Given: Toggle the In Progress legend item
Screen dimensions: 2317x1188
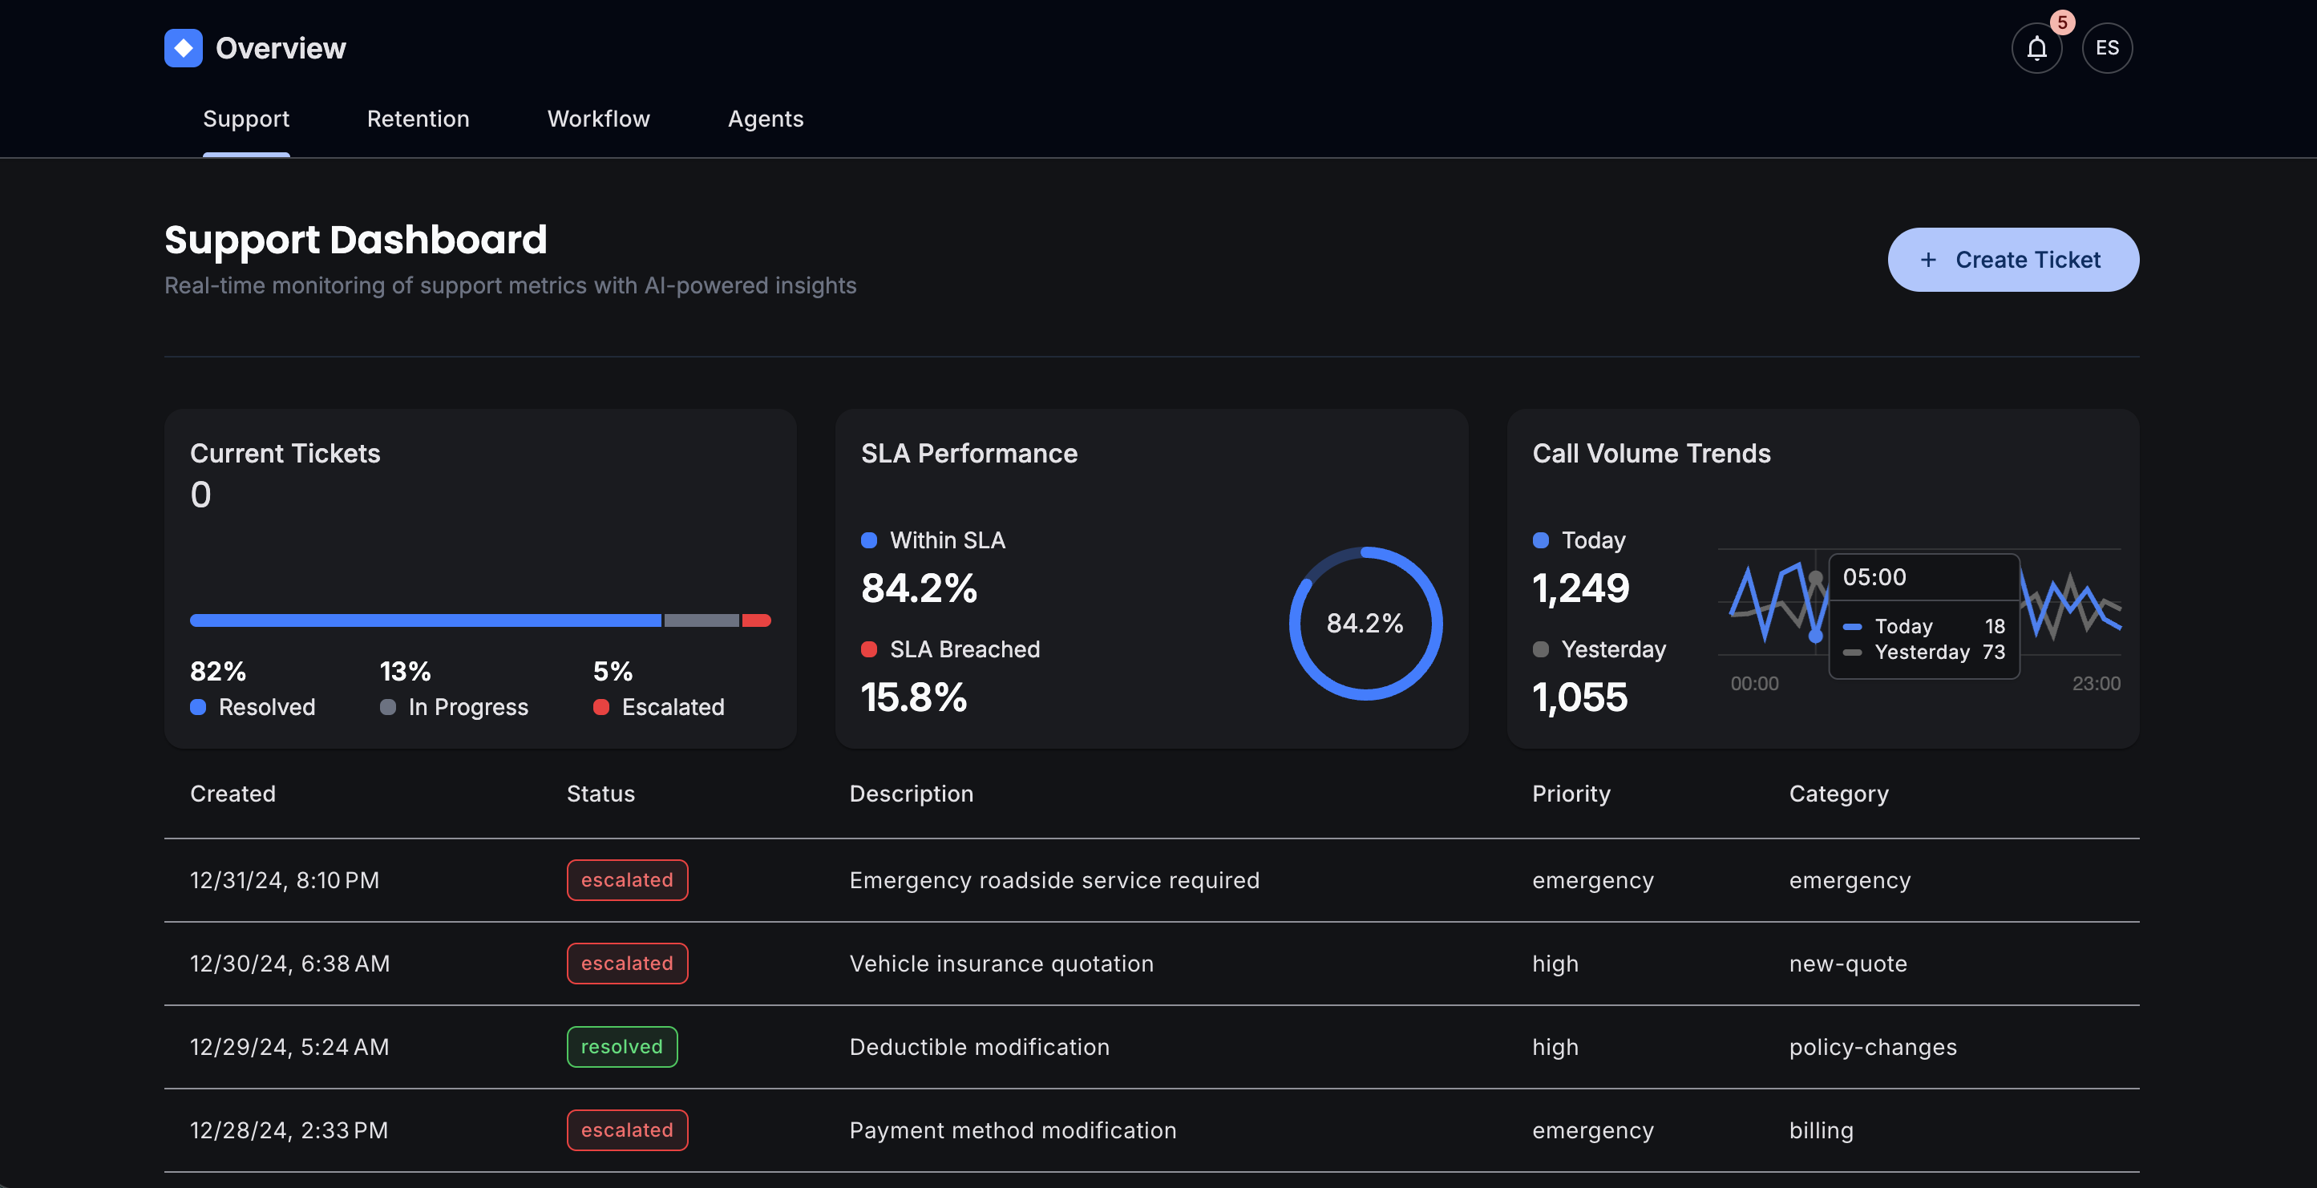Looking at the screenshot, I should [389, 707].
